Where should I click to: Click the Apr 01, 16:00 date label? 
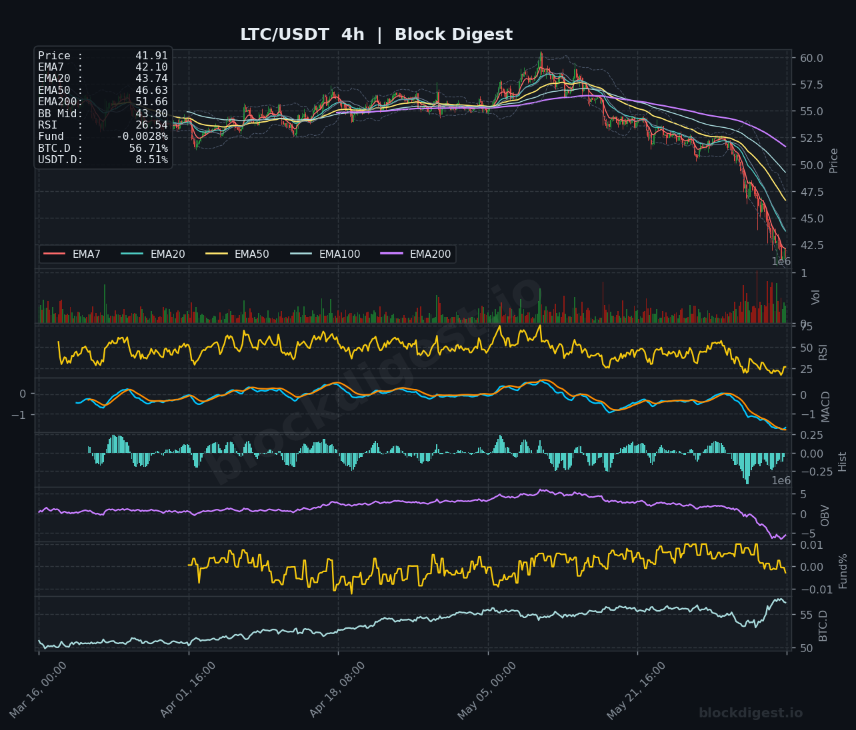point(188,689)
